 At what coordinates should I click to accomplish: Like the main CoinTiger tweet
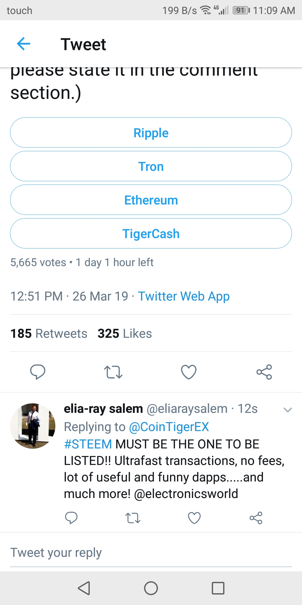point(189,372)
